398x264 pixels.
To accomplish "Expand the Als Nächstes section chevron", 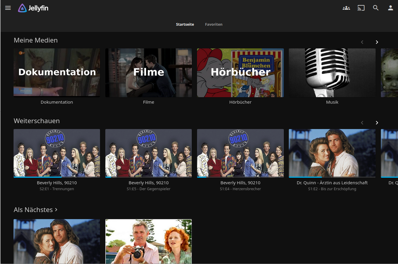I will pyautogui.click(x=56, y=210).
